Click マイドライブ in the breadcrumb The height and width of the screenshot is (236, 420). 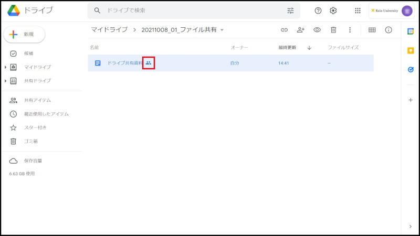(109, 30)
